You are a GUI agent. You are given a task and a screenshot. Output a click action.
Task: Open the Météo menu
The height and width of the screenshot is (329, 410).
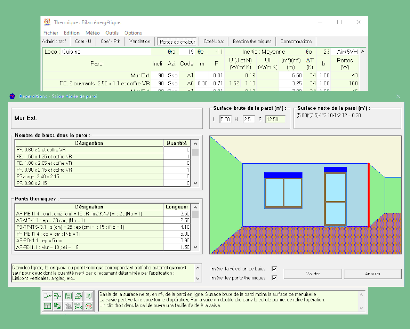[x=92, y=33]
